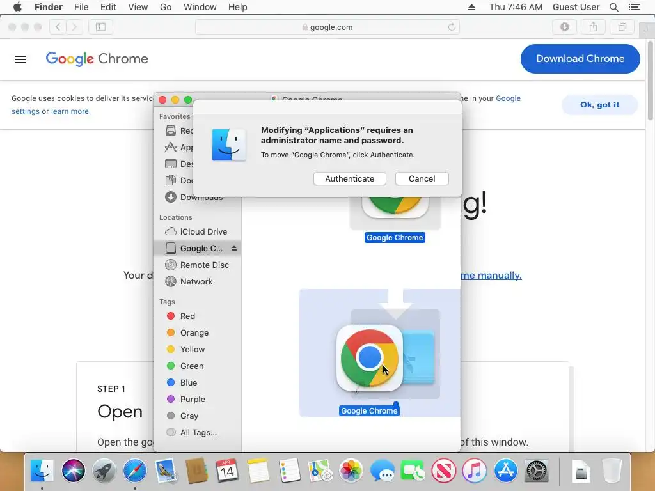Open Reminders from the Dock
Viewport: 655px width, 491px height.
click(289, 471)
